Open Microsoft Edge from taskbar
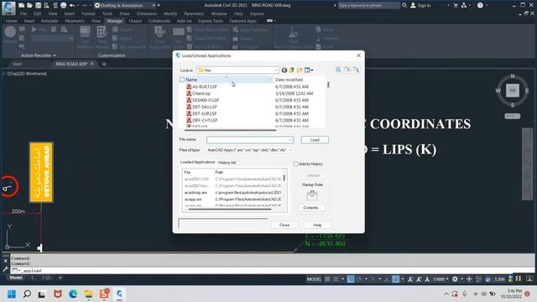This screenshot has height=302, width=537. click(73, 294)
